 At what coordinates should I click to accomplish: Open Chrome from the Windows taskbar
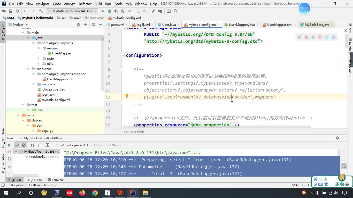(x=95, y=193)
